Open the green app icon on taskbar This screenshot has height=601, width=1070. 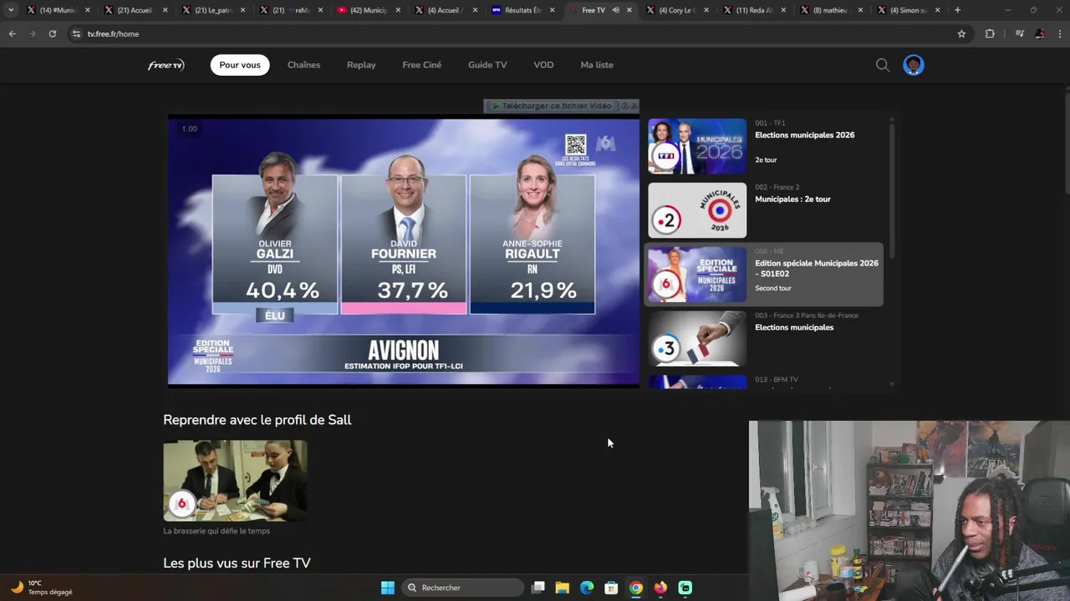(x=685, y=588)
